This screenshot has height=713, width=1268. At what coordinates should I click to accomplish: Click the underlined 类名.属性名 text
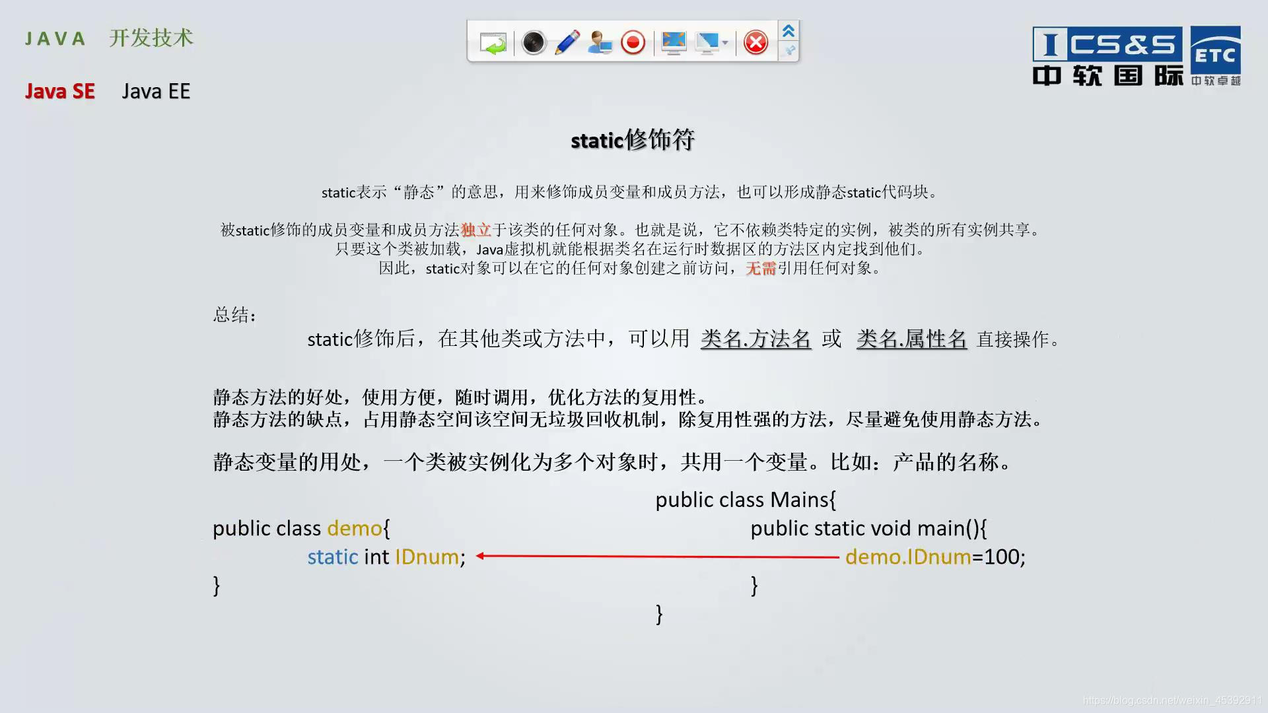pos(911,339)
